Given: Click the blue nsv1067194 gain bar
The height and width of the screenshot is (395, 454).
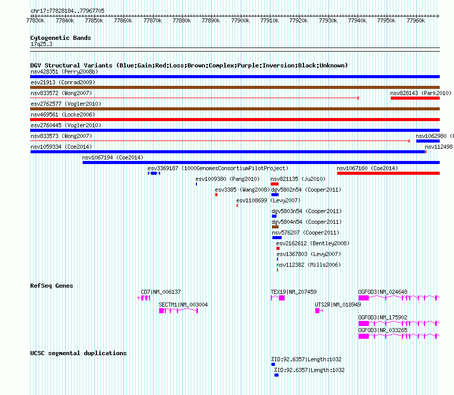Looking at the screenshot, I should click(x=261, y=162).
